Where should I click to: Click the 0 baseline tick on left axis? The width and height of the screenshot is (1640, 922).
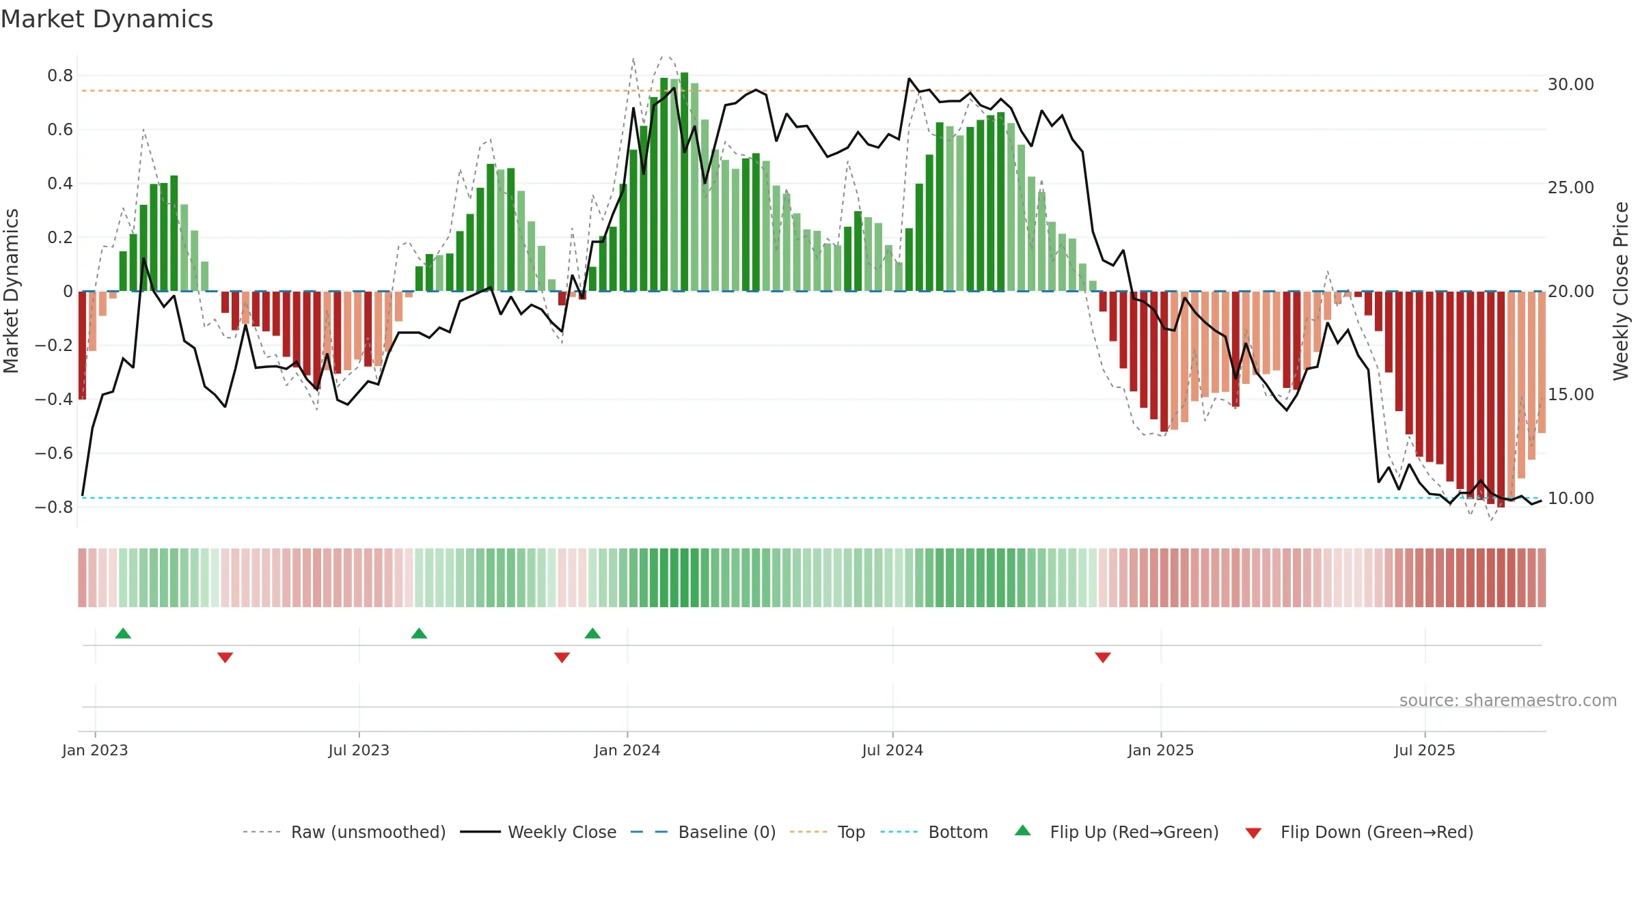coord(68,292)
